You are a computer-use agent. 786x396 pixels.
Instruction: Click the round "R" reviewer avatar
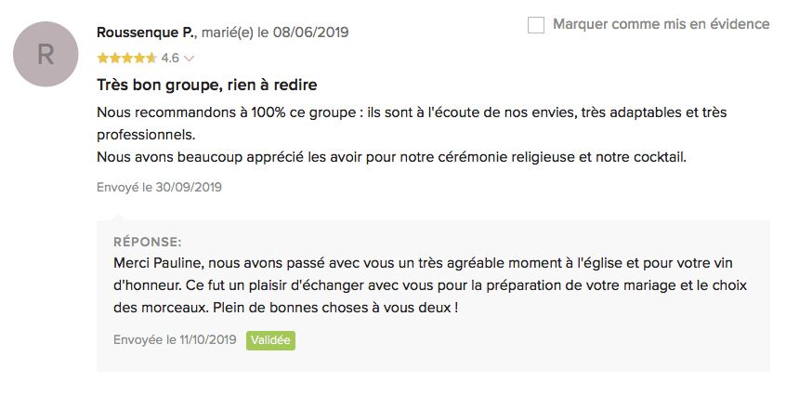tap(46, 55)
